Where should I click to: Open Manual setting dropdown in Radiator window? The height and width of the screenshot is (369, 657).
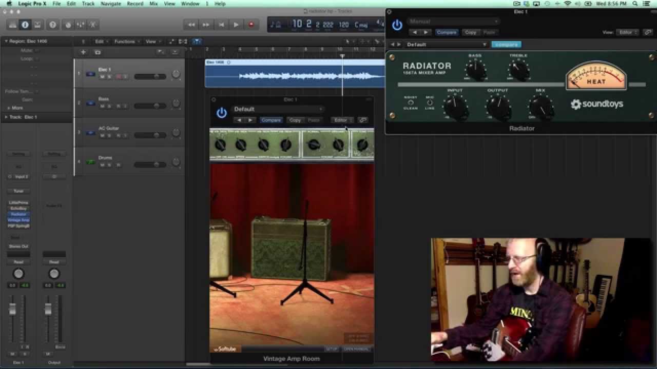click(453, 22)
